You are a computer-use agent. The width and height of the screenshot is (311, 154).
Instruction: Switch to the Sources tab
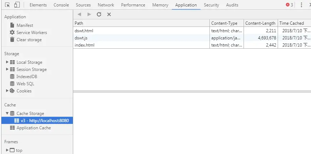pyautogui.click(x=83, y=5)
